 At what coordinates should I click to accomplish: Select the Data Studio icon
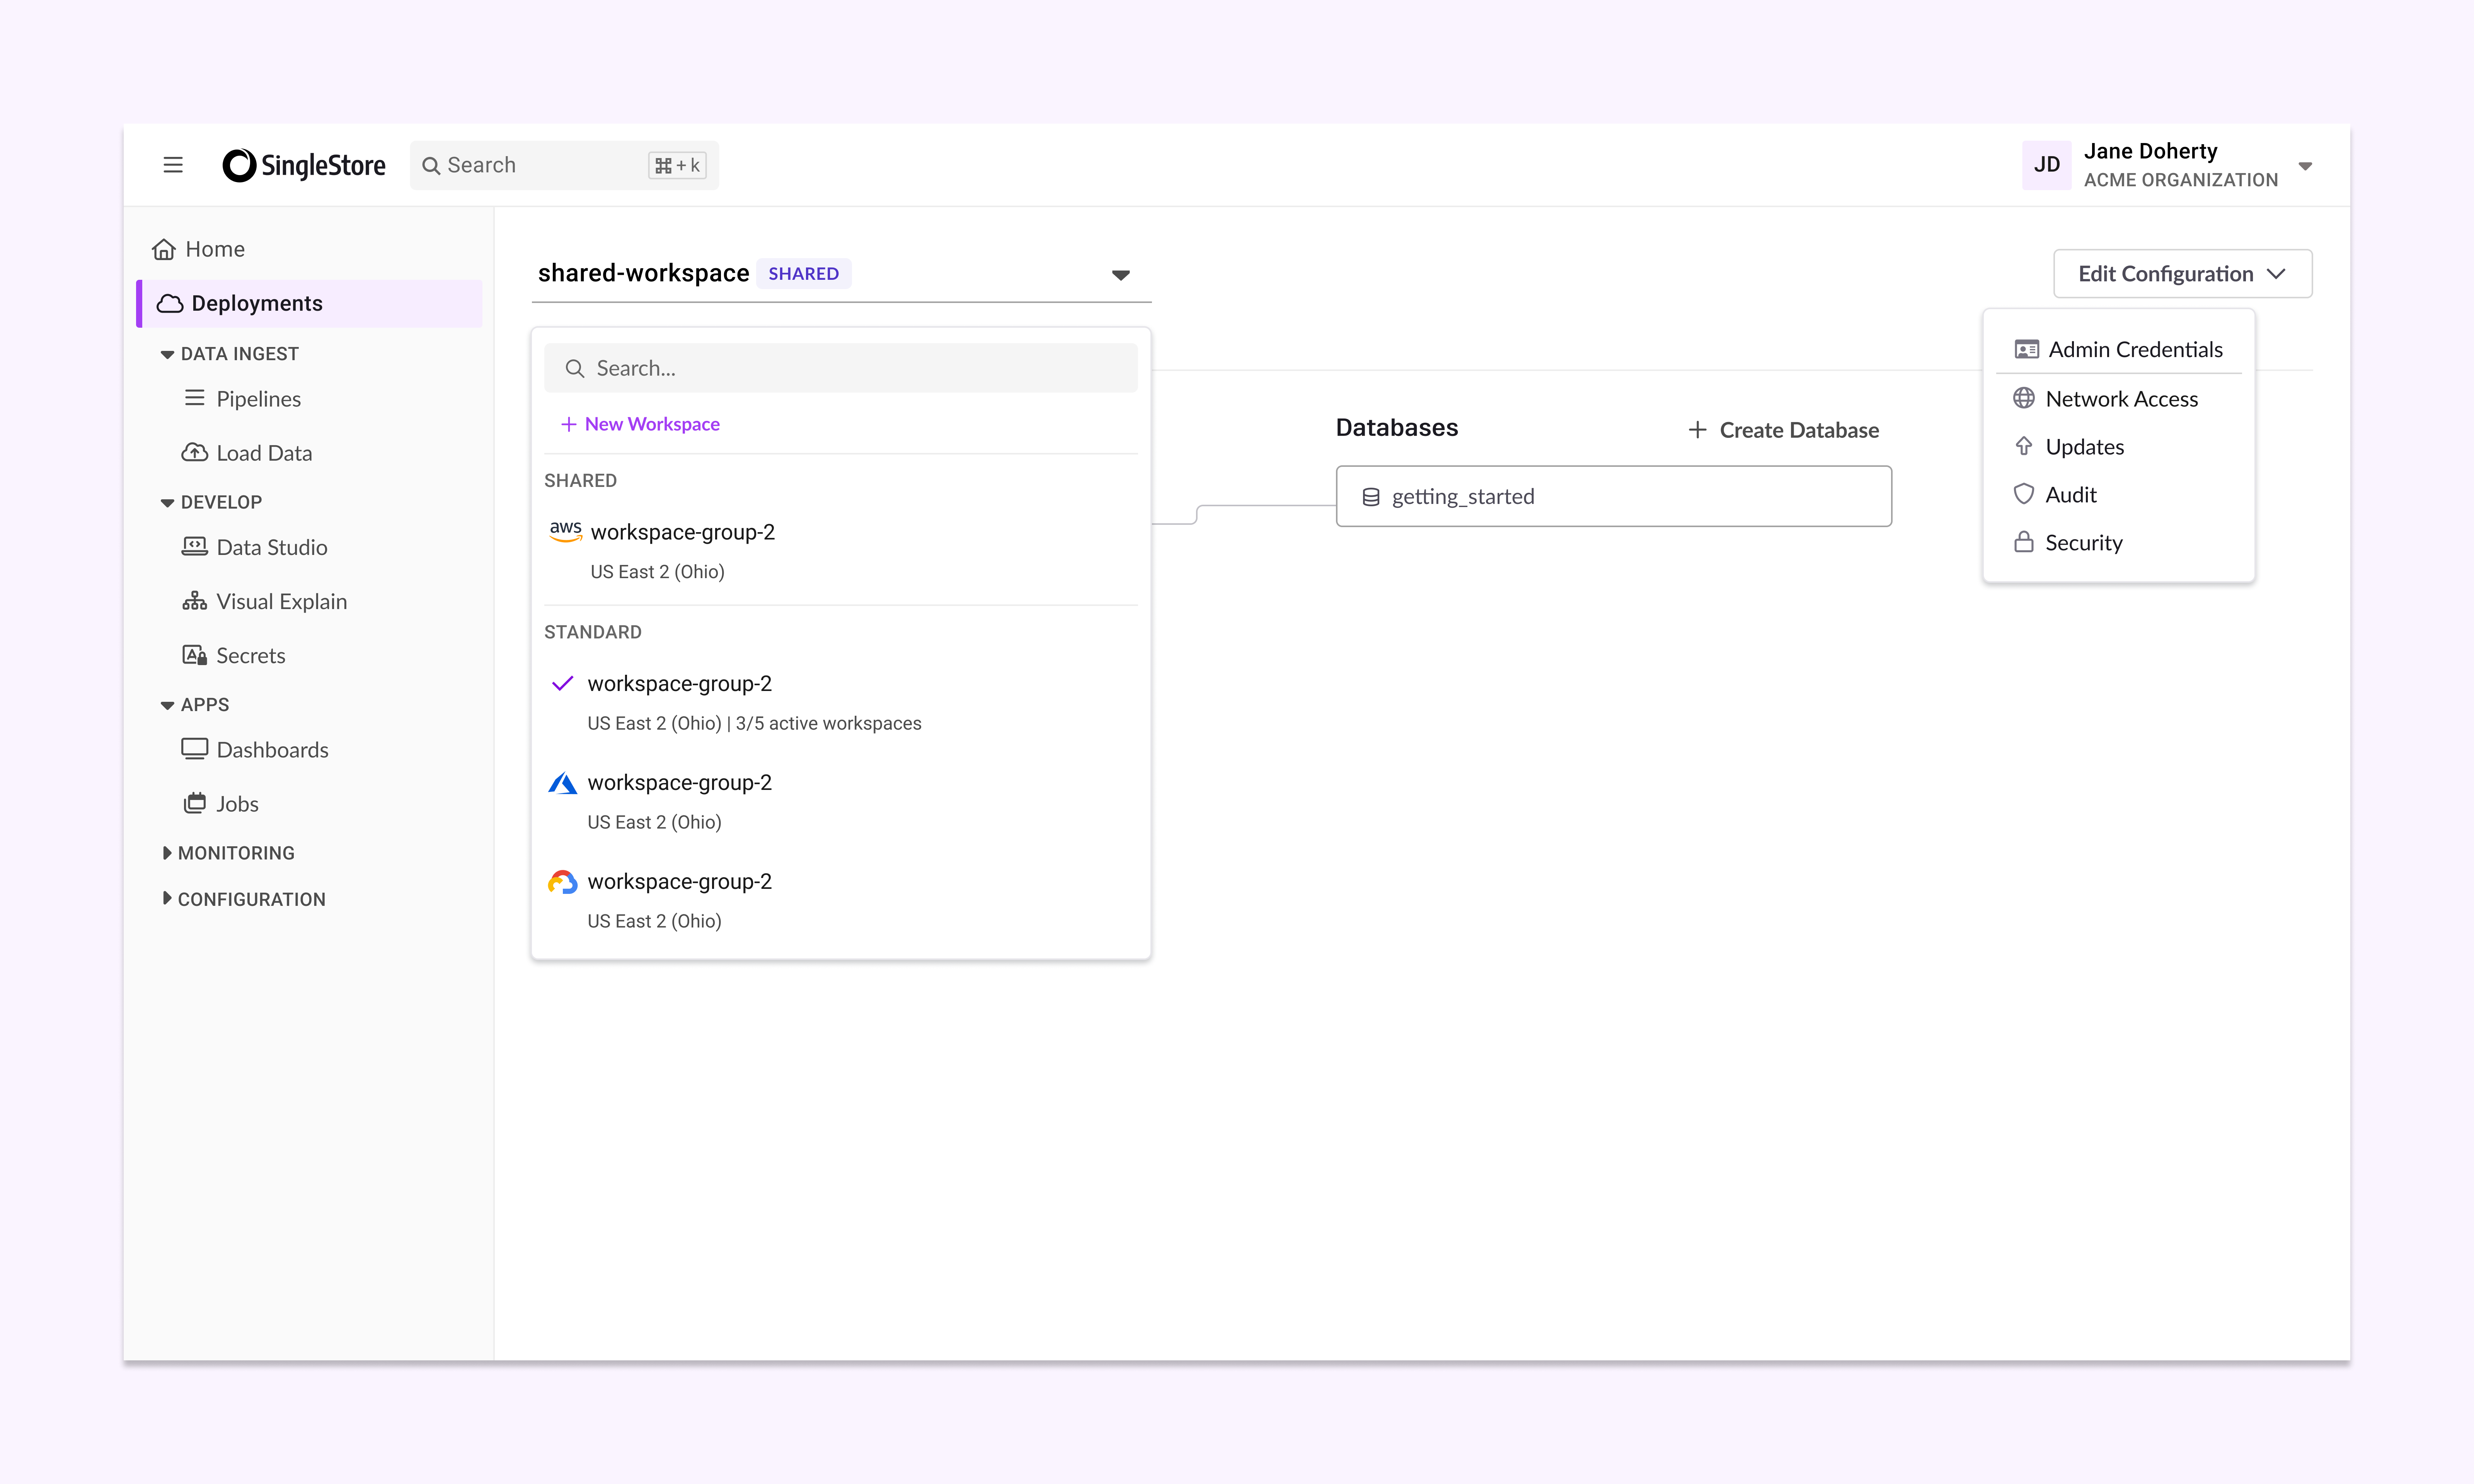pos(194,546)
